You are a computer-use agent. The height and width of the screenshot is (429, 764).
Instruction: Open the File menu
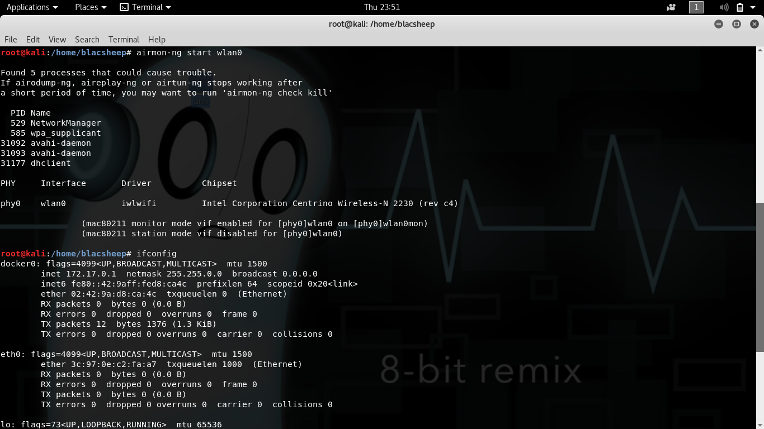coord(11,40)
